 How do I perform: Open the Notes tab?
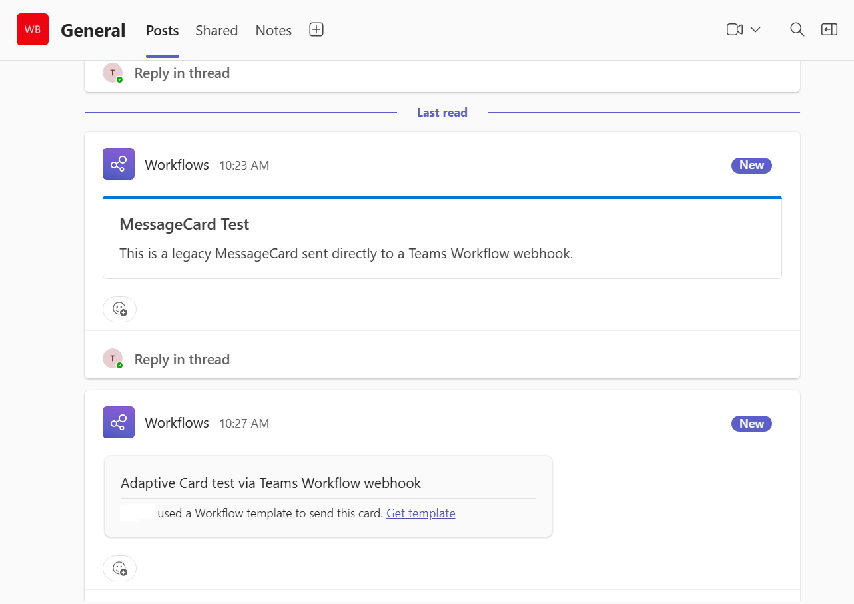click(274, 31)
